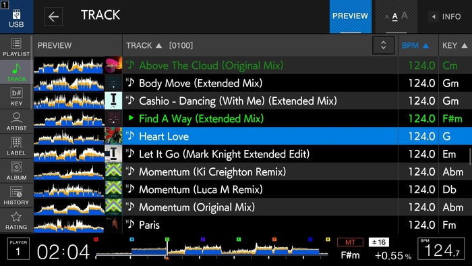Browse by Label icon
The height and width of the screenshot is (266, 472).
point(16,147)
